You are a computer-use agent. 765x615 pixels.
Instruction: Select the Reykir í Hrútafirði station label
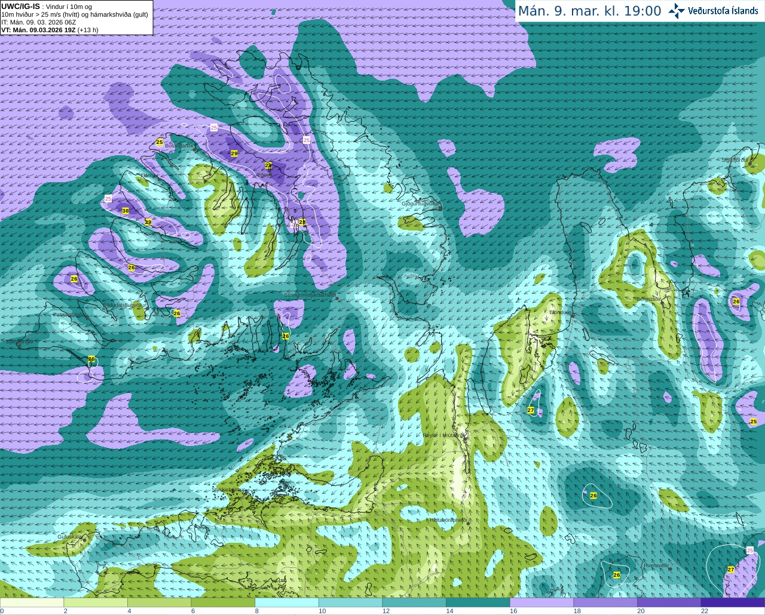click(x=443, y=435)
